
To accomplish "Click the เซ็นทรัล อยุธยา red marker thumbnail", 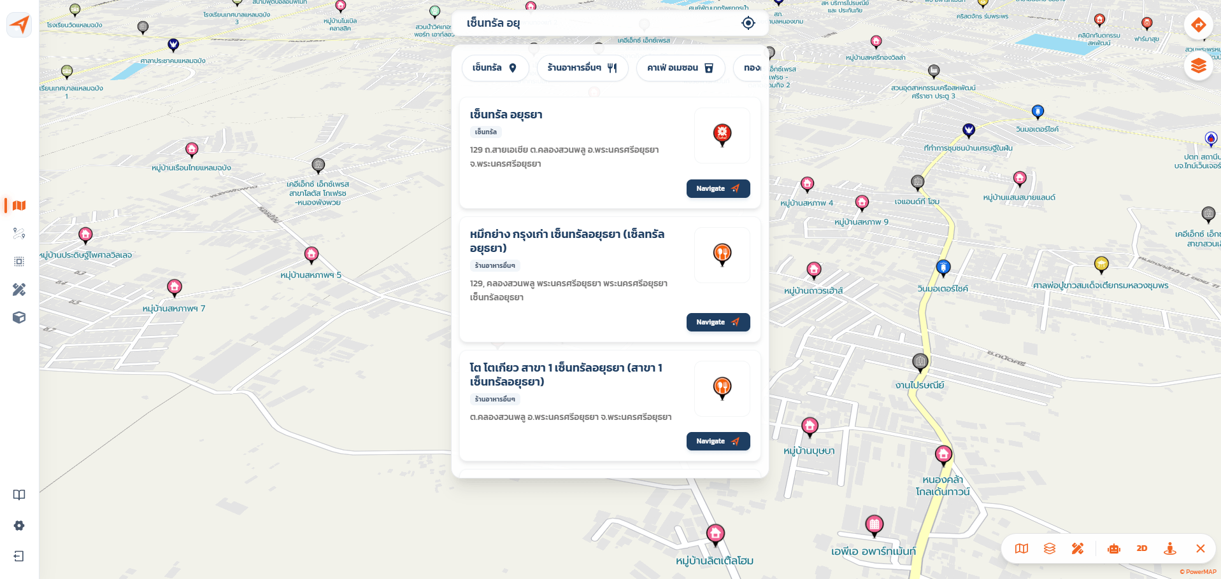I will 722,136.
